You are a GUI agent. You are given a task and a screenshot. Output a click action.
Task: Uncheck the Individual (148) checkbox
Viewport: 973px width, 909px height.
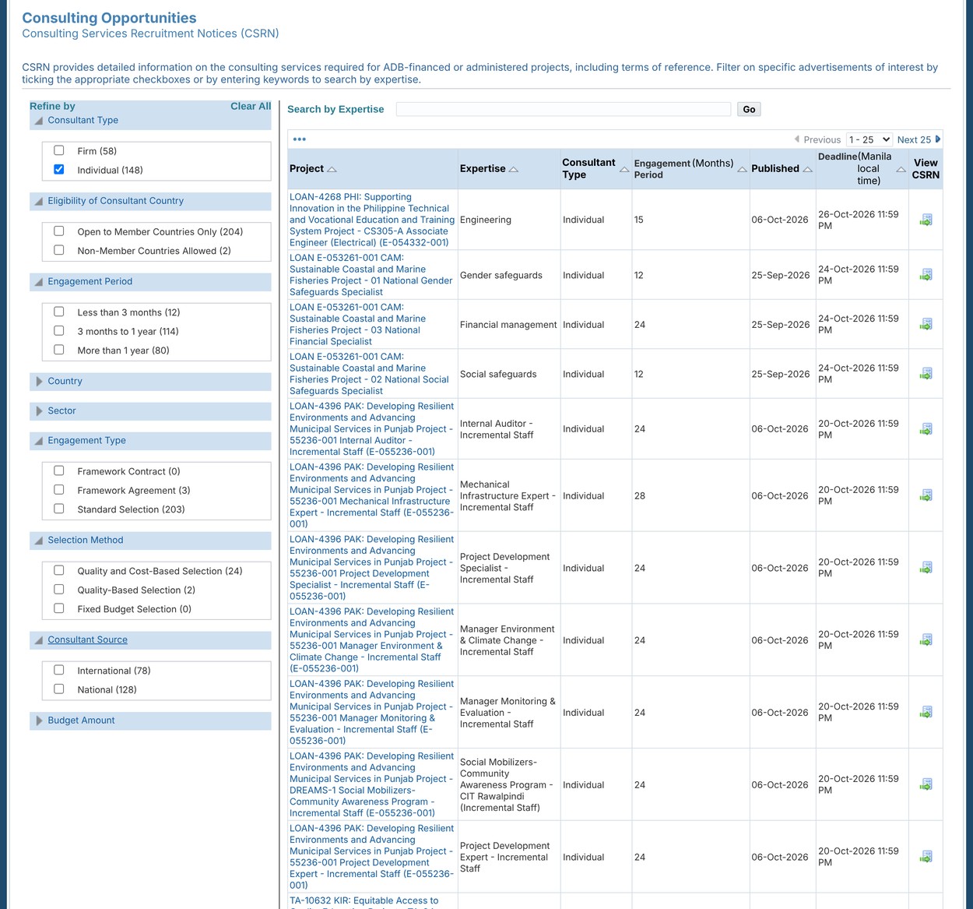pos(59,169)
